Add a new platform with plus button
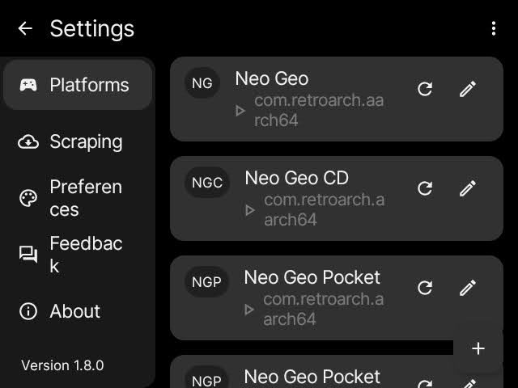 (478, 348)
